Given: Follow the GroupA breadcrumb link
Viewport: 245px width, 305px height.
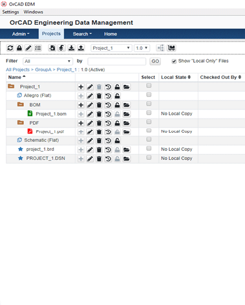Looking at the screenshot, I should coord(43,70).
